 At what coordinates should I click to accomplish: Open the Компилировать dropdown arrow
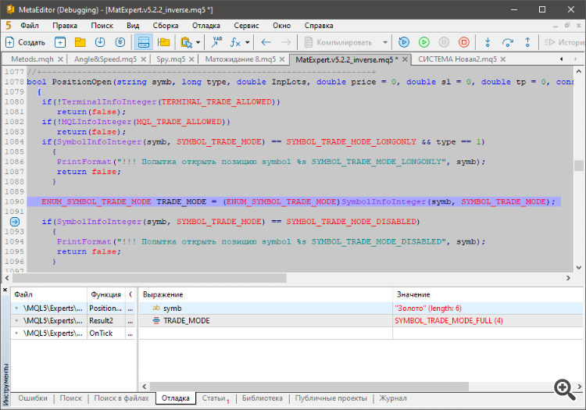(385, 42)
